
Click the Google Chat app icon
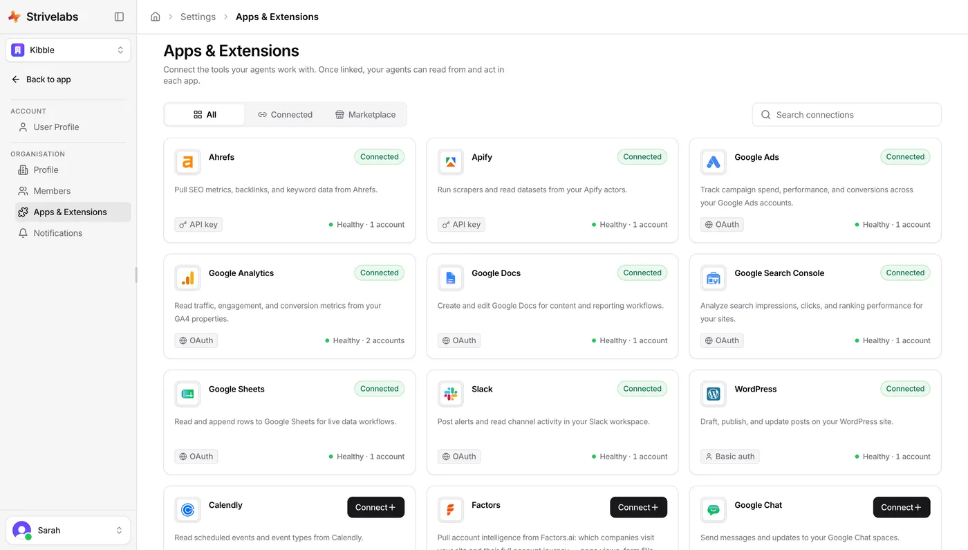tap(713, 511)
